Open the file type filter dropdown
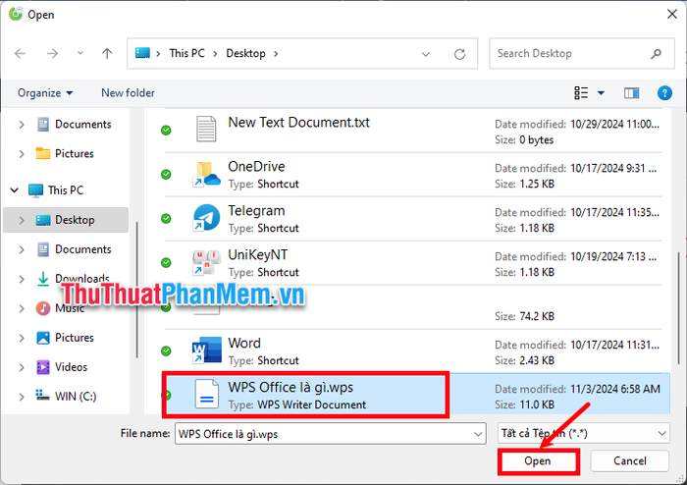687x485 pixels. (584, 434)
